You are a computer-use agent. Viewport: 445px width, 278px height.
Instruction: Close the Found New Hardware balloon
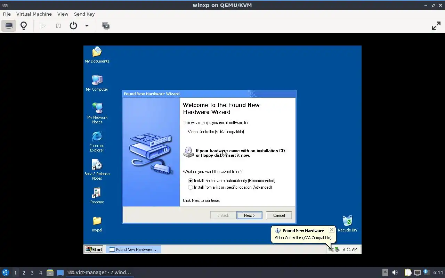(x=331, y=230)
